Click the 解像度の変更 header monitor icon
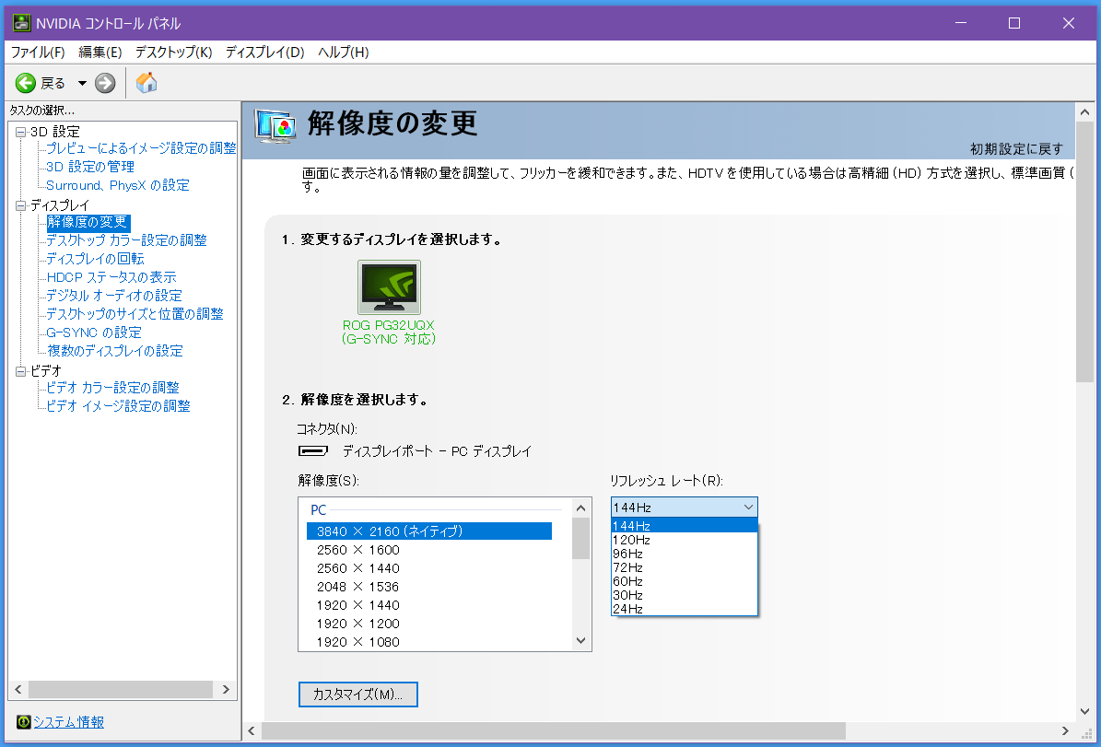 tap(275, 126)
